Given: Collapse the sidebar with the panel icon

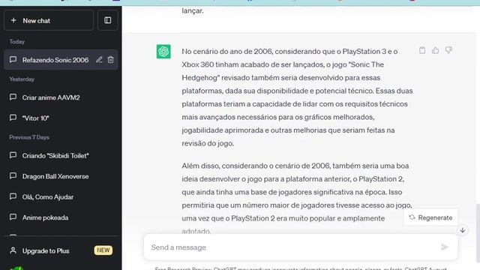Looking at the screenshot, I should tap(108, 20).
